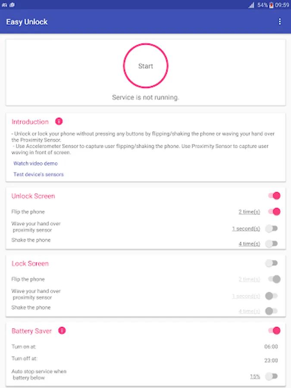This screenshot has width=291, height=388.
Task: Enable auto stop service battery toggle
Action: pyautogui.click(x=272, y=376)
